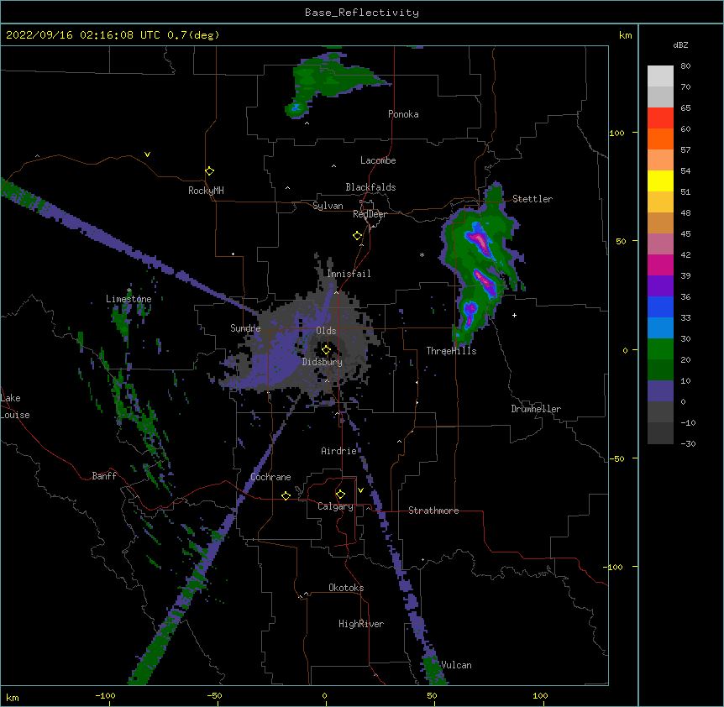The image size is (724, 707).
Task: Click the 100 tick on right axis
Action: click(616, 133)
